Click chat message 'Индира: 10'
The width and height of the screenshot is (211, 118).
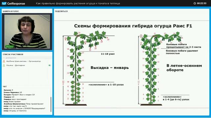click(9, 97)
